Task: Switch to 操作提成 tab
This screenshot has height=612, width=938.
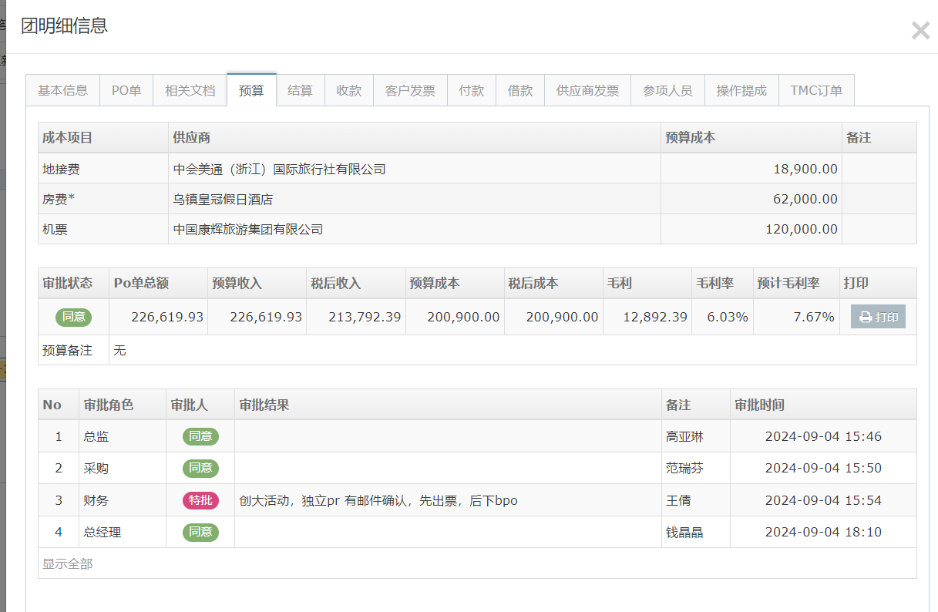Action: 741,90
